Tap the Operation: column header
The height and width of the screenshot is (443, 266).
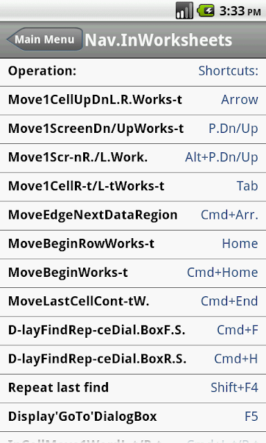click(x=42, y=71)
